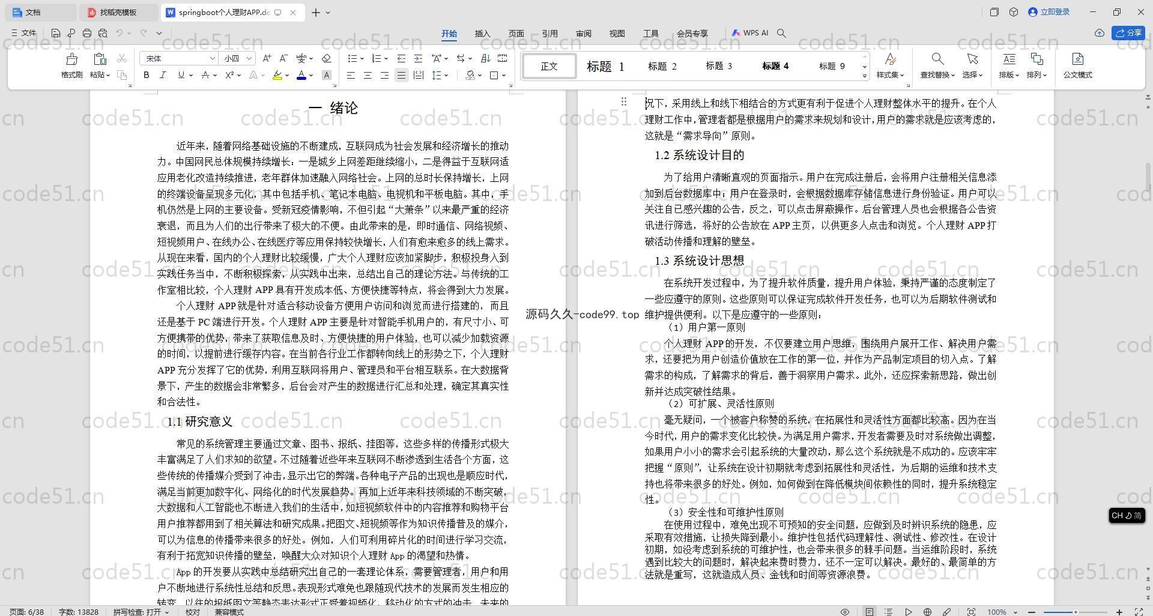Toggle Bold formatting
Image resolution: width=1153 pixels, height=616 pixels.
click(x=146, y=75)
